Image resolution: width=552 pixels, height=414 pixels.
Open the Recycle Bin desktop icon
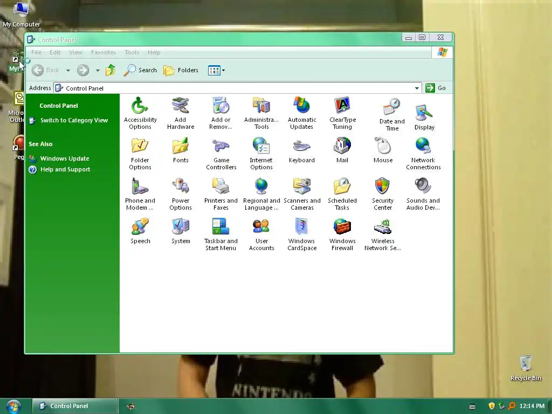click(526, 368)
